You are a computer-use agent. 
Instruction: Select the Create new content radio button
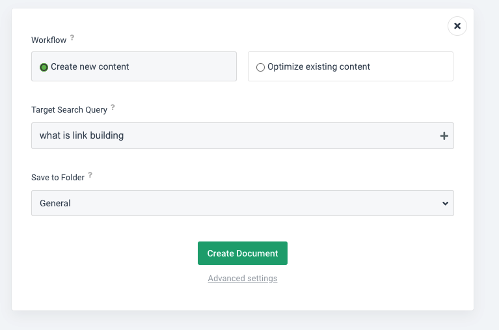(x=44, y=67)
